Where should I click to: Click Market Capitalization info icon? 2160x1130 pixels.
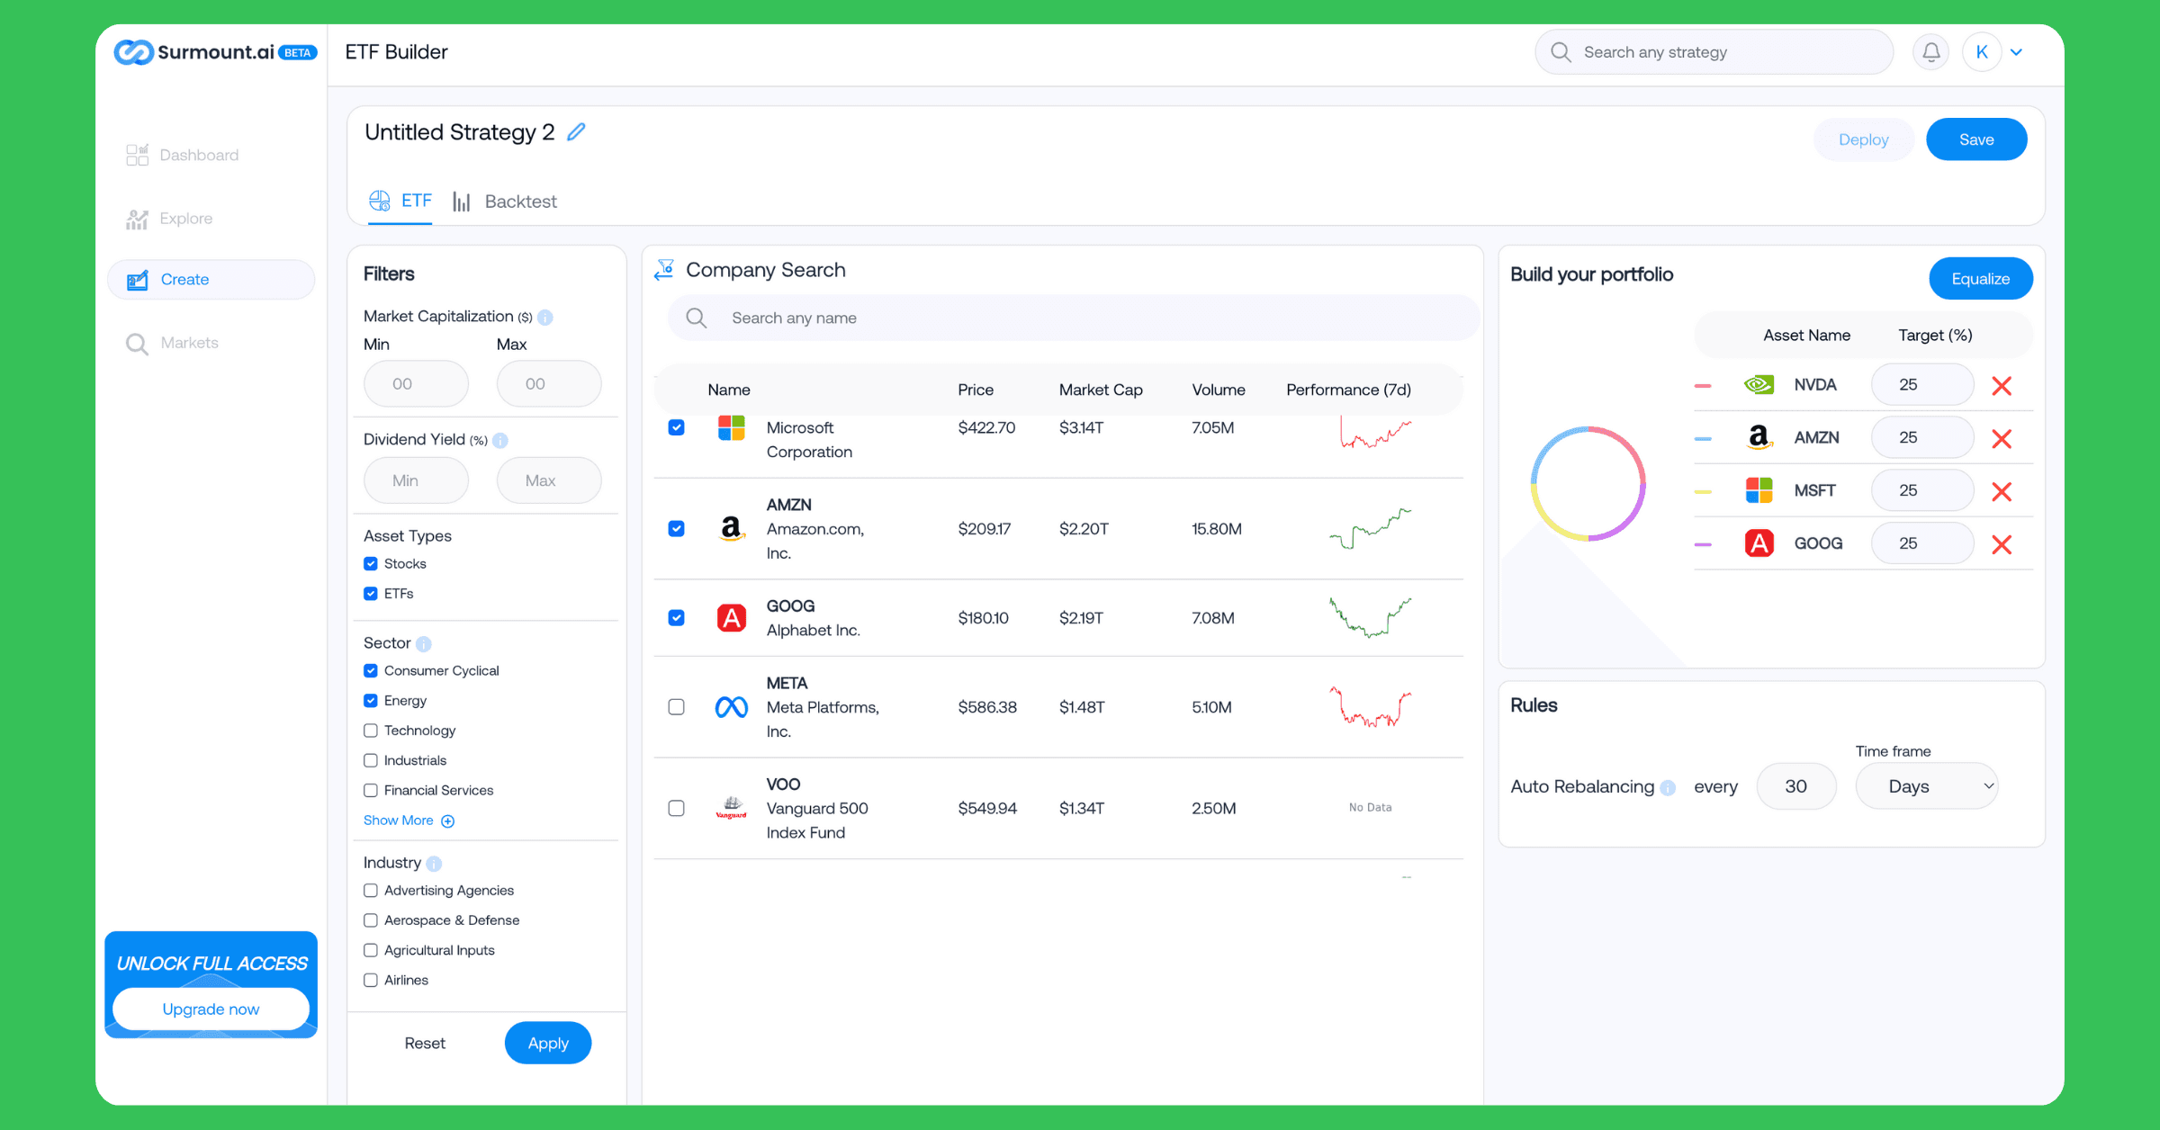pyautogui.click(x=545, y=318)
